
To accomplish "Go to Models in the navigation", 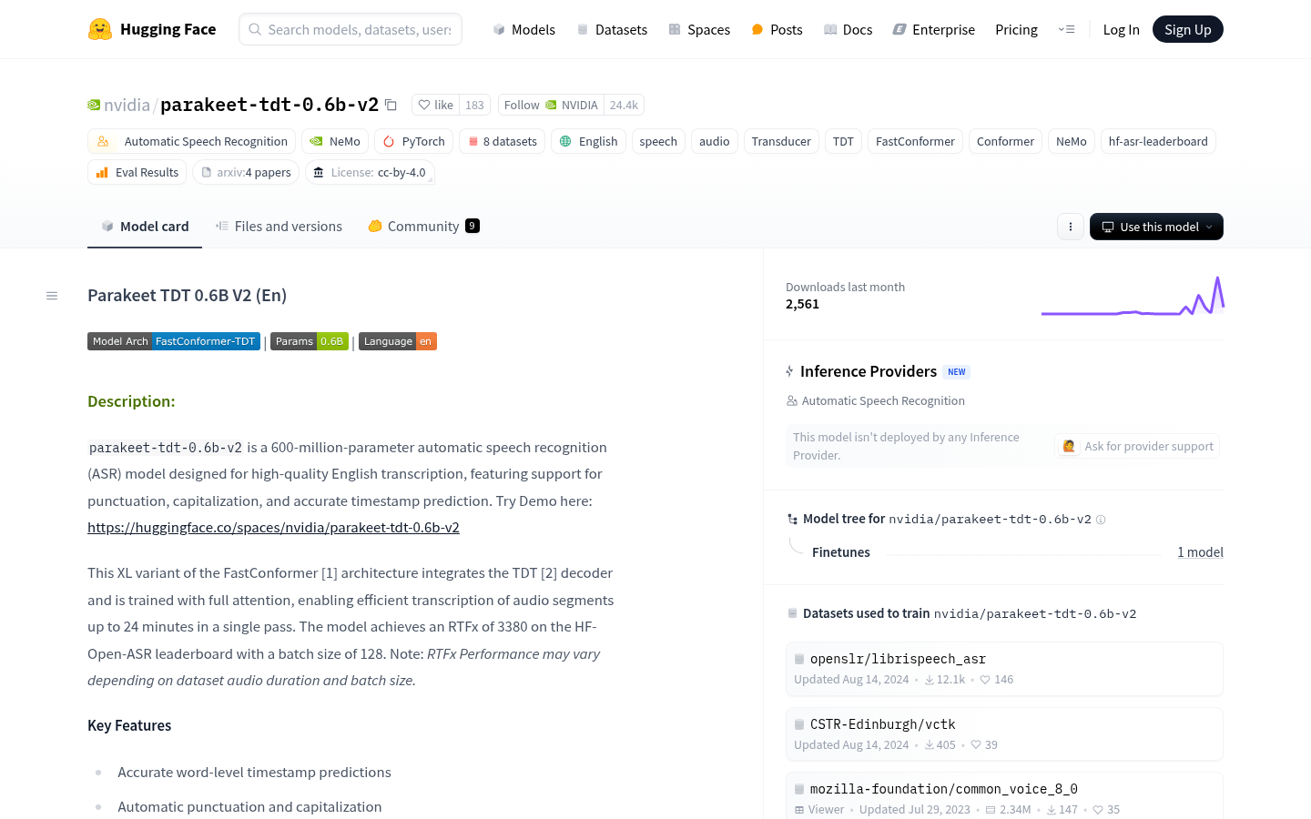I will click(523, 29).
